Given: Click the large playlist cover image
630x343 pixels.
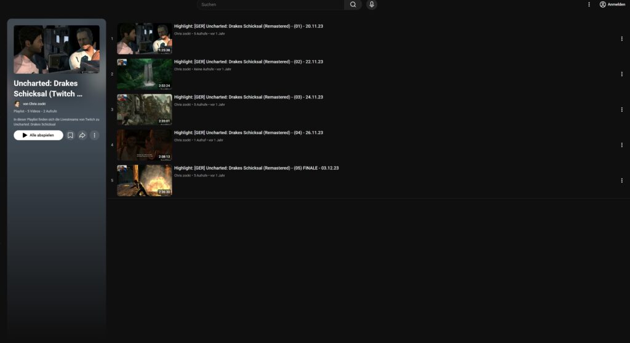Looking at the screenshot, I should (x=57, y=49).
